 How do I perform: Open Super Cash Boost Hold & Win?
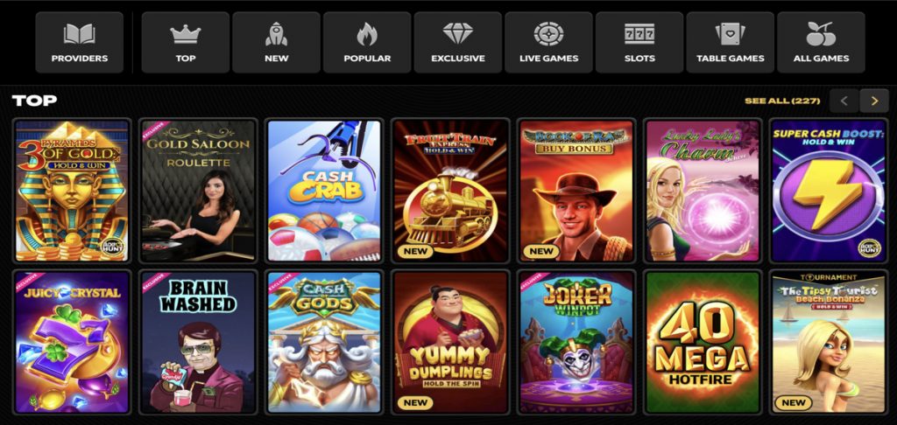click(x=829, y=191)
